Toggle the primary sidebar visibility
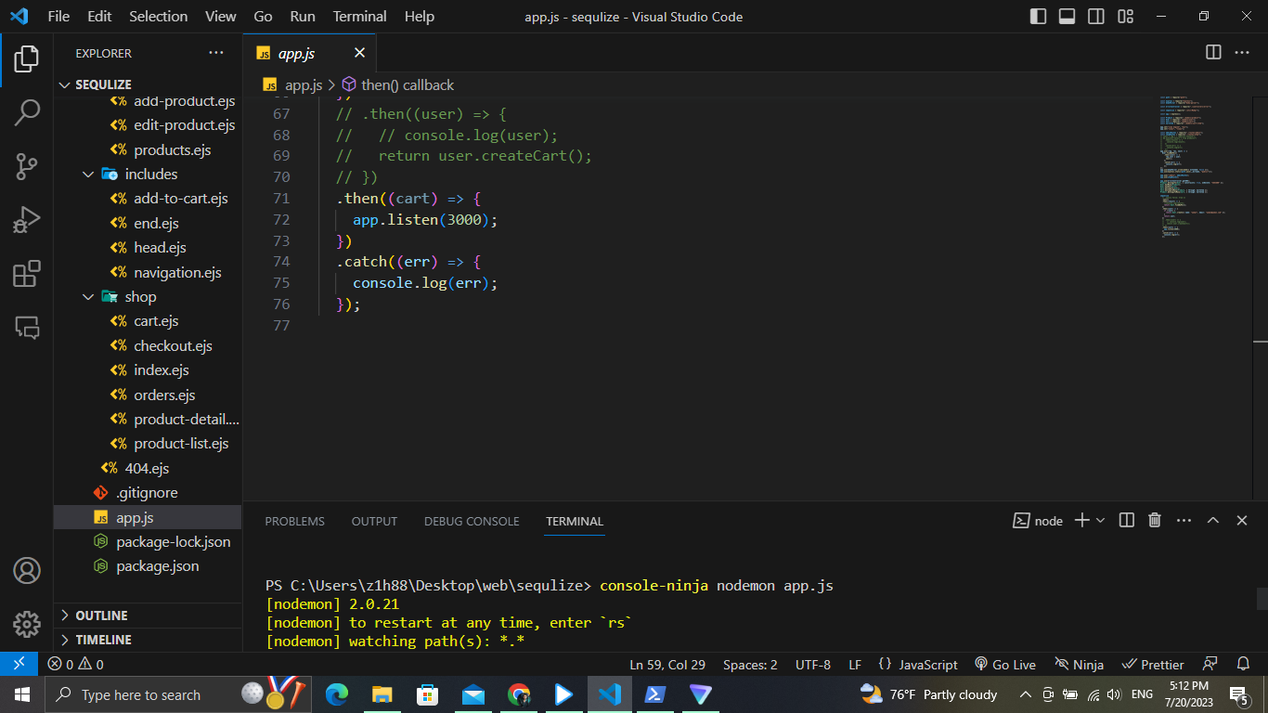Image resolution: width=1268 pixels, height=713 pixels. pos(1038,16)
